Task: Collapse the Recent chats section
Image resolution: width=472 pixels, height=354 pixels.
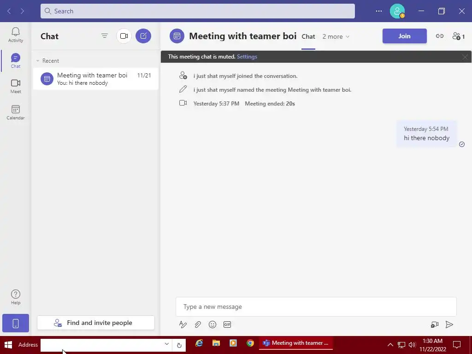Action: (x=38, y=61)
